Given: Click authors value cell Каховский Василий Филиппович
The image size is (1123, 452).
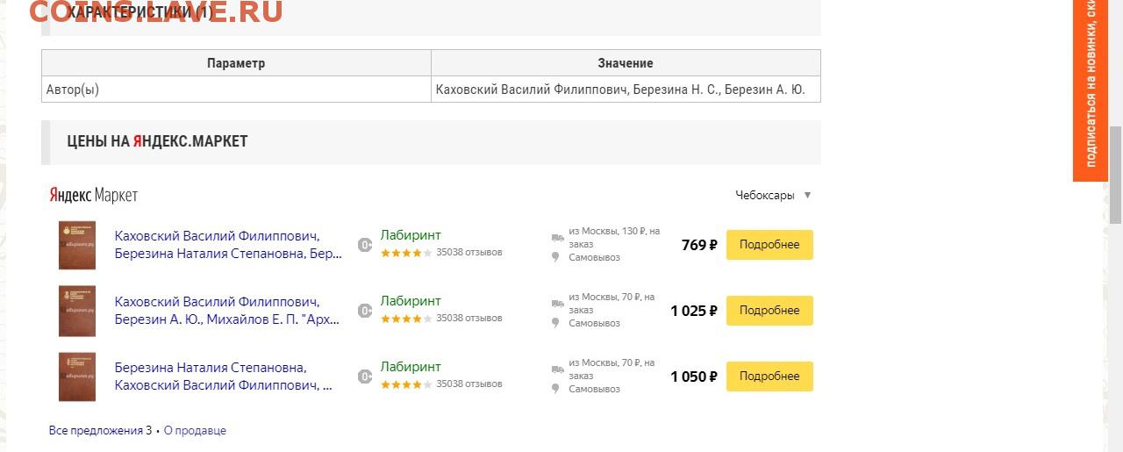Looking at the screenshot, I should tap(626, 90).
